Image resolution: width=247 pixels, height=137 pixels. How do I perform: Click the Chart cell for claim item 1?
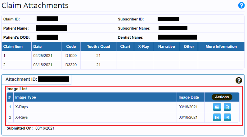125,56
